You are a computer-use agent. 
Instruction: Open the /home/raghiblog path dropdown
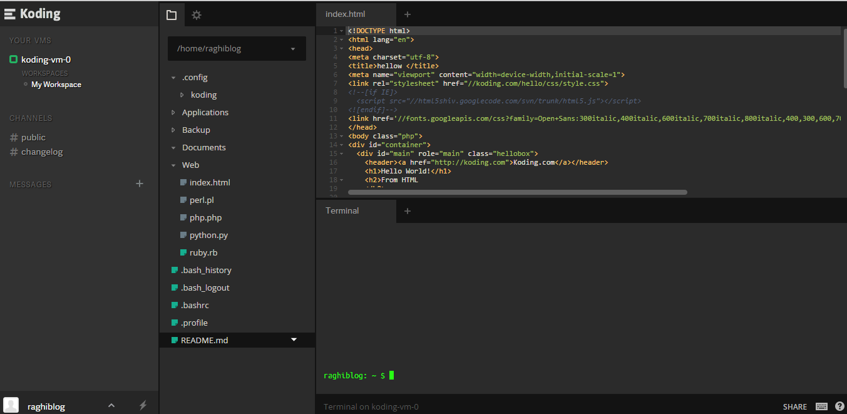tap(237, 48)
